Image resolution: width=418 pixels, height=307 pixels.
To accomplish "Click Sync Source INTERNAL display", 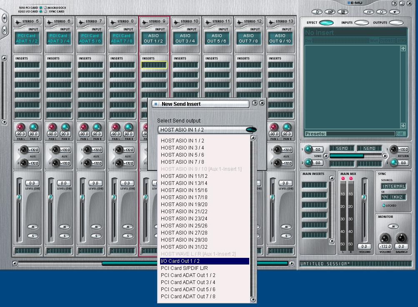I will [x=393, y=186].
